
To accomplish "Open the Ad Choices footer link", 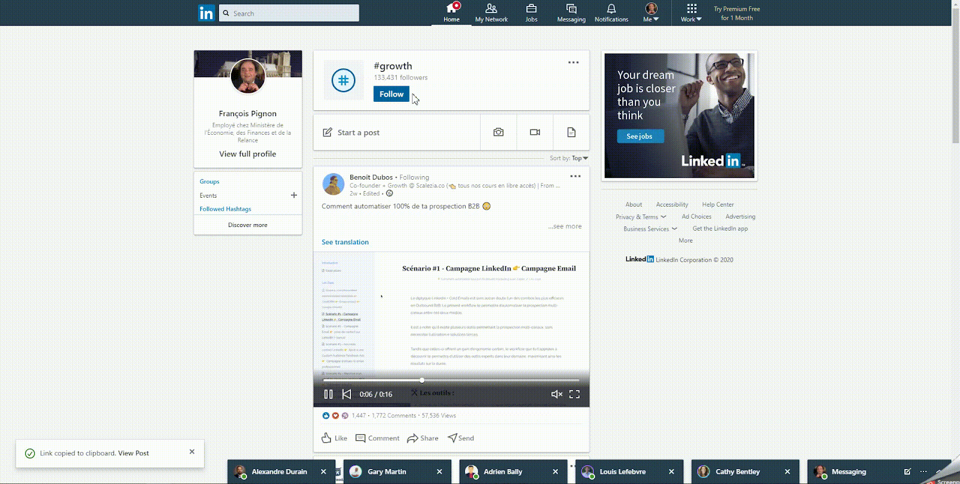I will (697, 217).
